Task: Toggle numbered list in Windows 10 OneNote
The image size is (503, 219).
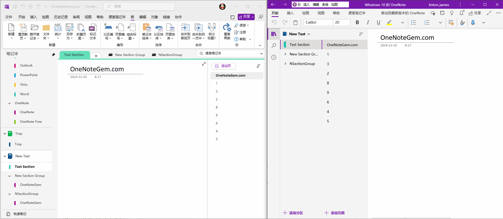Action: coord(427,23)
